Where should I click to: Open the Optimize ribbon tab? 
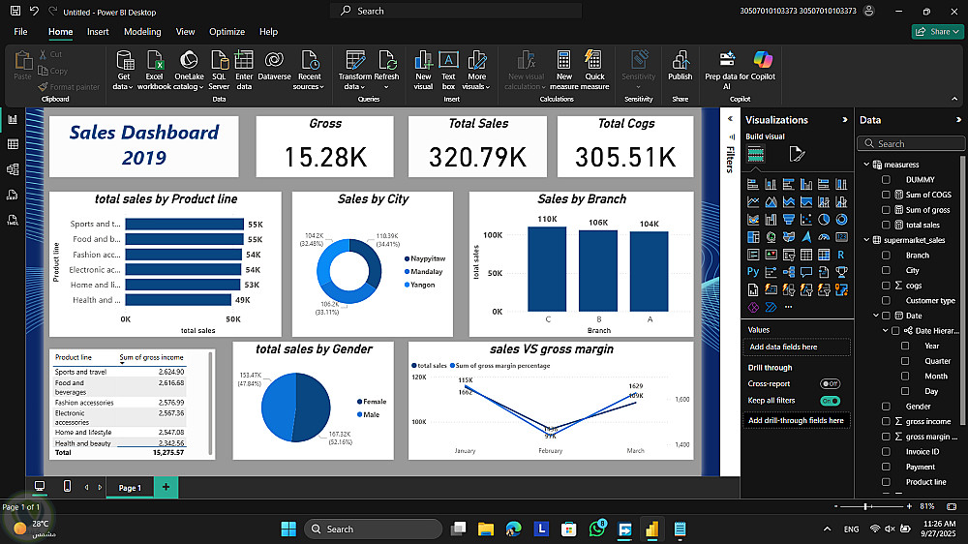227,32
